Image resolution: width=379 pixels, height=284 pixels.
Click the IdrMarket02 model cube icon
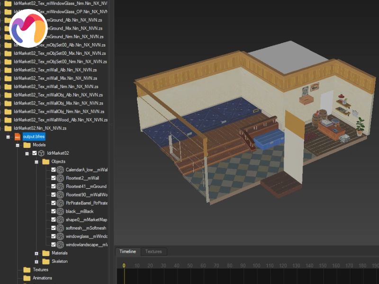pyautogui.click(x=41, y=153)
